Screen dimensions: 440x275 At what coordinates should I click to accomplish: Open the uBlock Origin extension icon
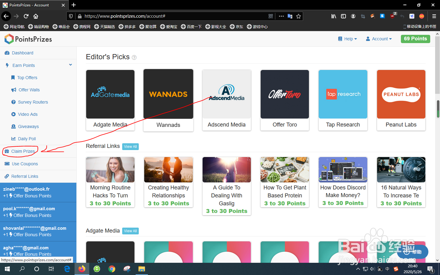pyautogui.click(x=393, y=16)
